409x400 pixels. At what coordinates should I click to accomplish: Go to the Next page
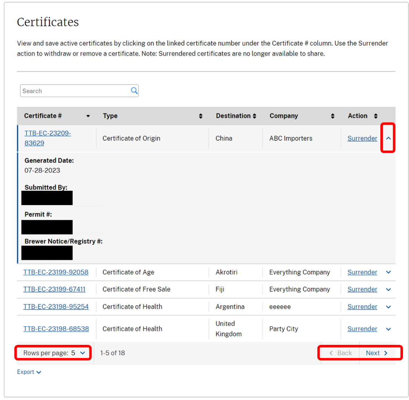[x=377, y=353]
